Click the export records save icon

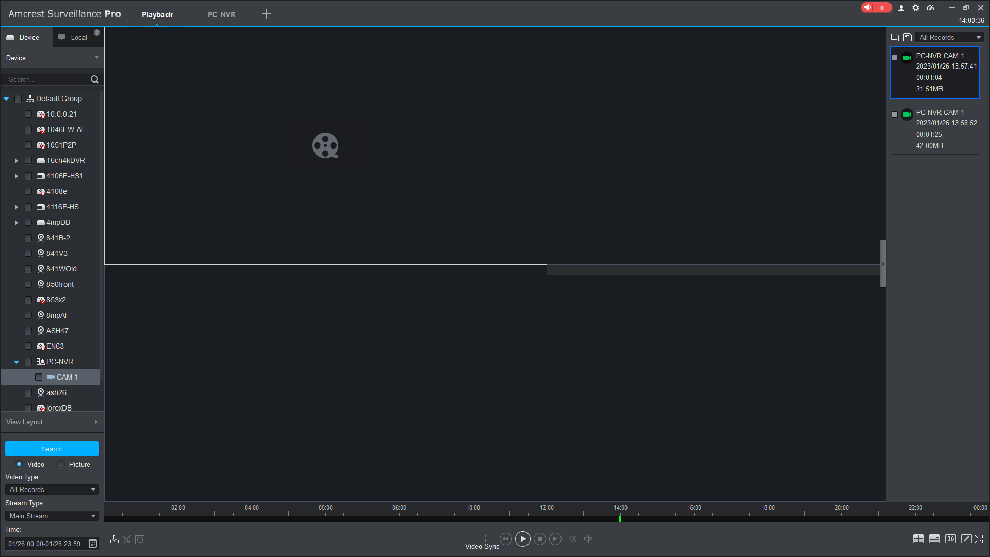(x=907, y=37)
